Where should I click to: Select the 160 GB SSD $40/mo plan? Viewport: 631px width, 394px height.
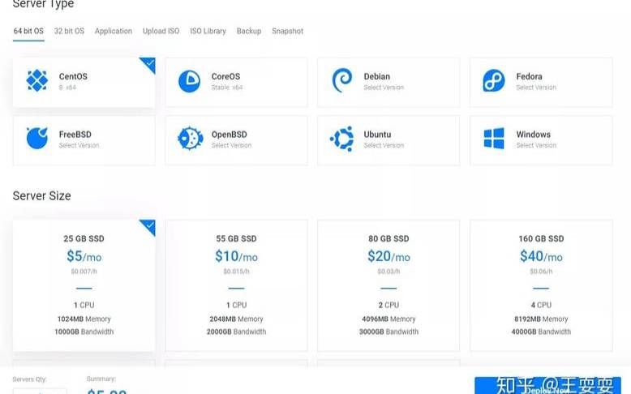pos(541,285)
